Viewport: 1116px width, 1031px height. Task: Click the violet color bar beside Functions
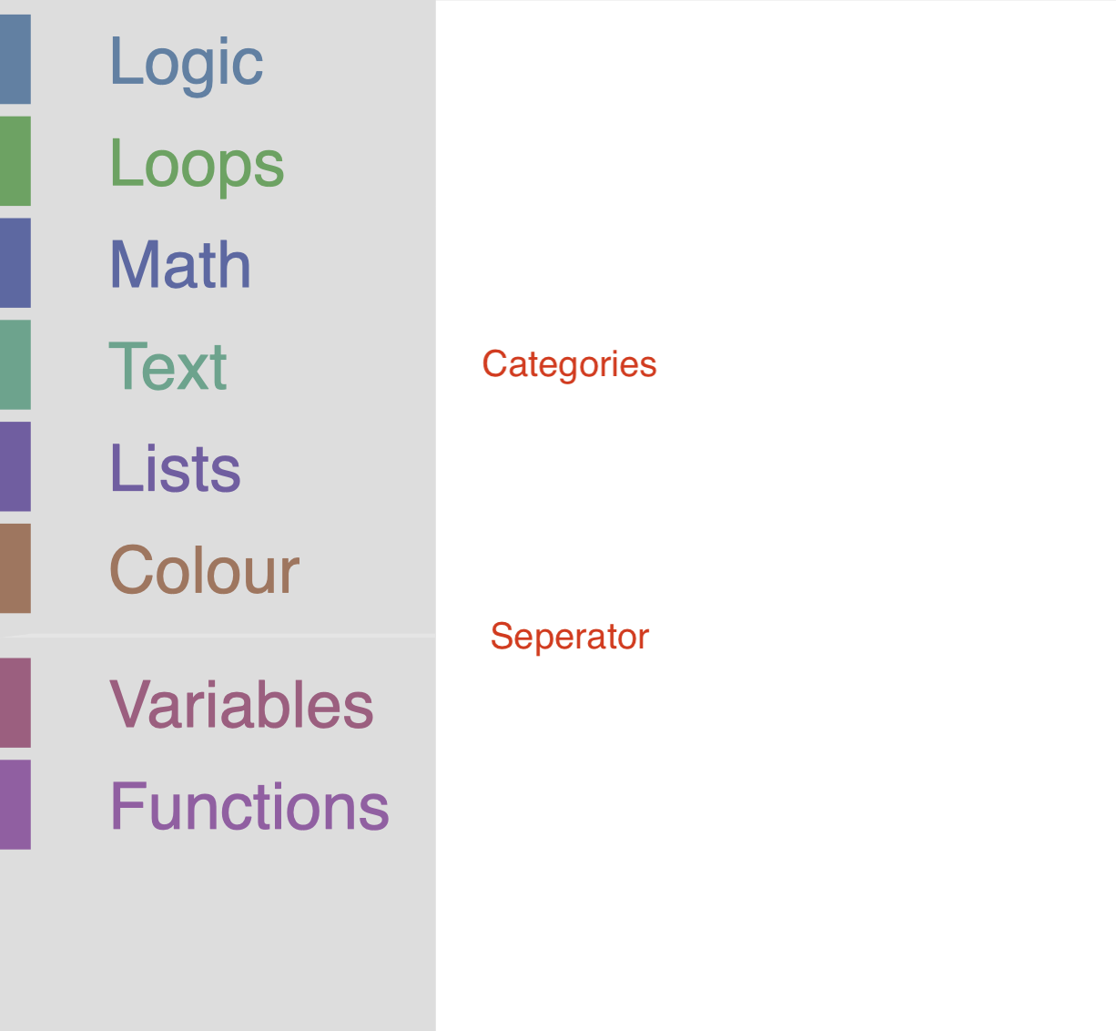point(15,804)
